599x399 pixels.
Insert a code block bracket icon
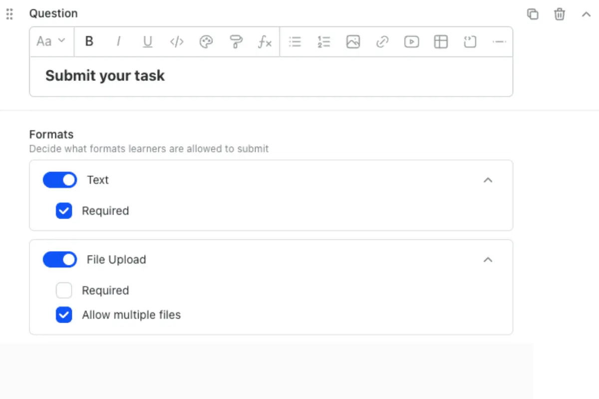click(470, 42)
